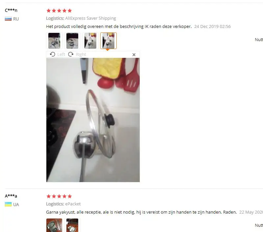
Task: Open the first review thumbnail from C***n
Action: click(x=54, y=41)
